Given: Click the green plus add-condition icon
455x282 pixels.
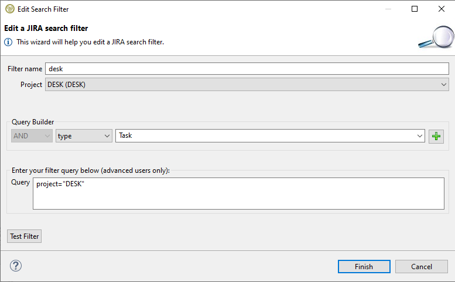Looking at the screenshot, I should point(436,136).
